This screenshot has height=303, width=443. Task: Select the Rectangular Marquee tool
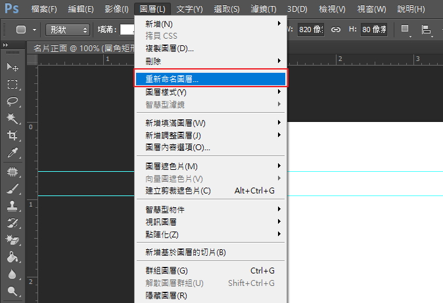pyautogui.click(x=12, y=84)
